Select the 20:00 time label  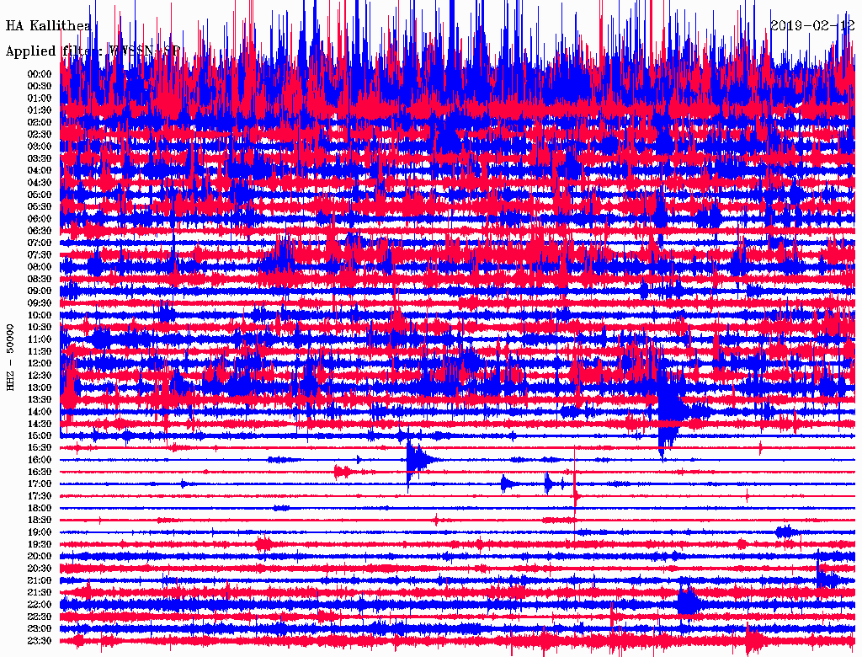tap(39, 557)
